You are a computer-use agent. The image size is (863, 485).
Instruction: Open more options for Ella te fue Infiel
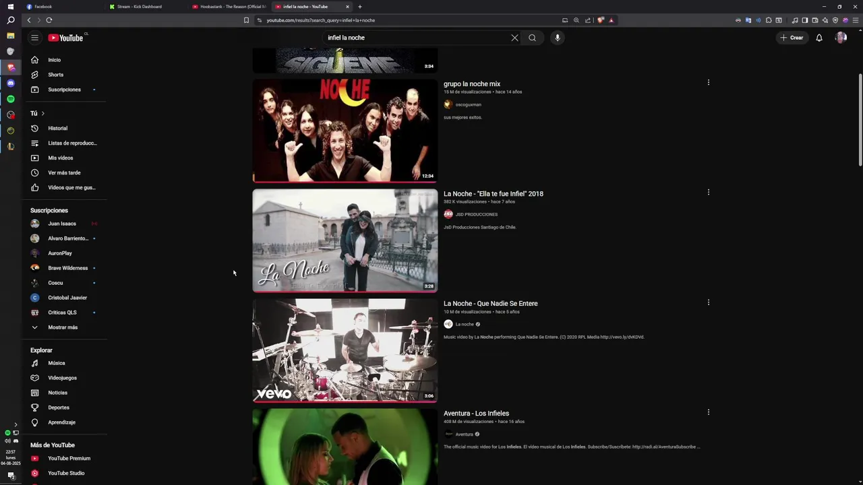pos(708,192)
